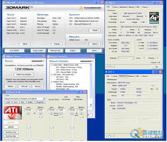Click Submit Your Results button

(24, 74)
